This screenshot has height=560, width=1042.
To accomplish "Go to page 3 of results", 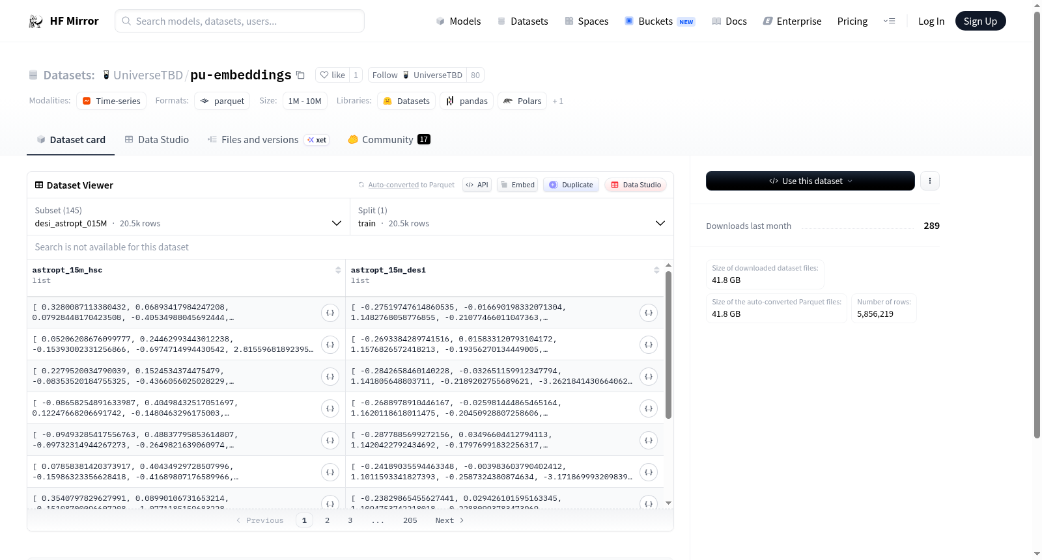I will click(350, 520).
